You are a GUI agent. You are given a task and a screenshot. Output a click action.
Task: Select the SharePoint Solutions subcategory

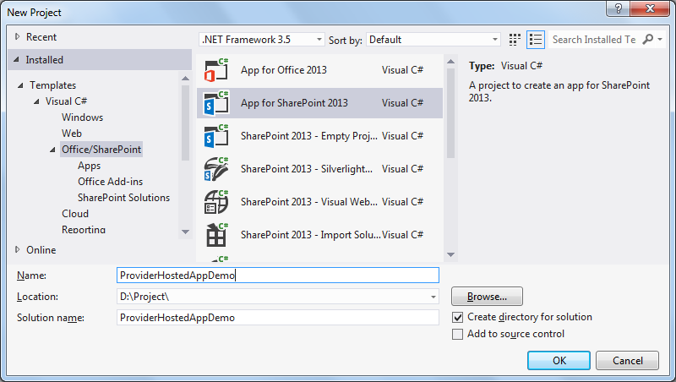(123, 198)
